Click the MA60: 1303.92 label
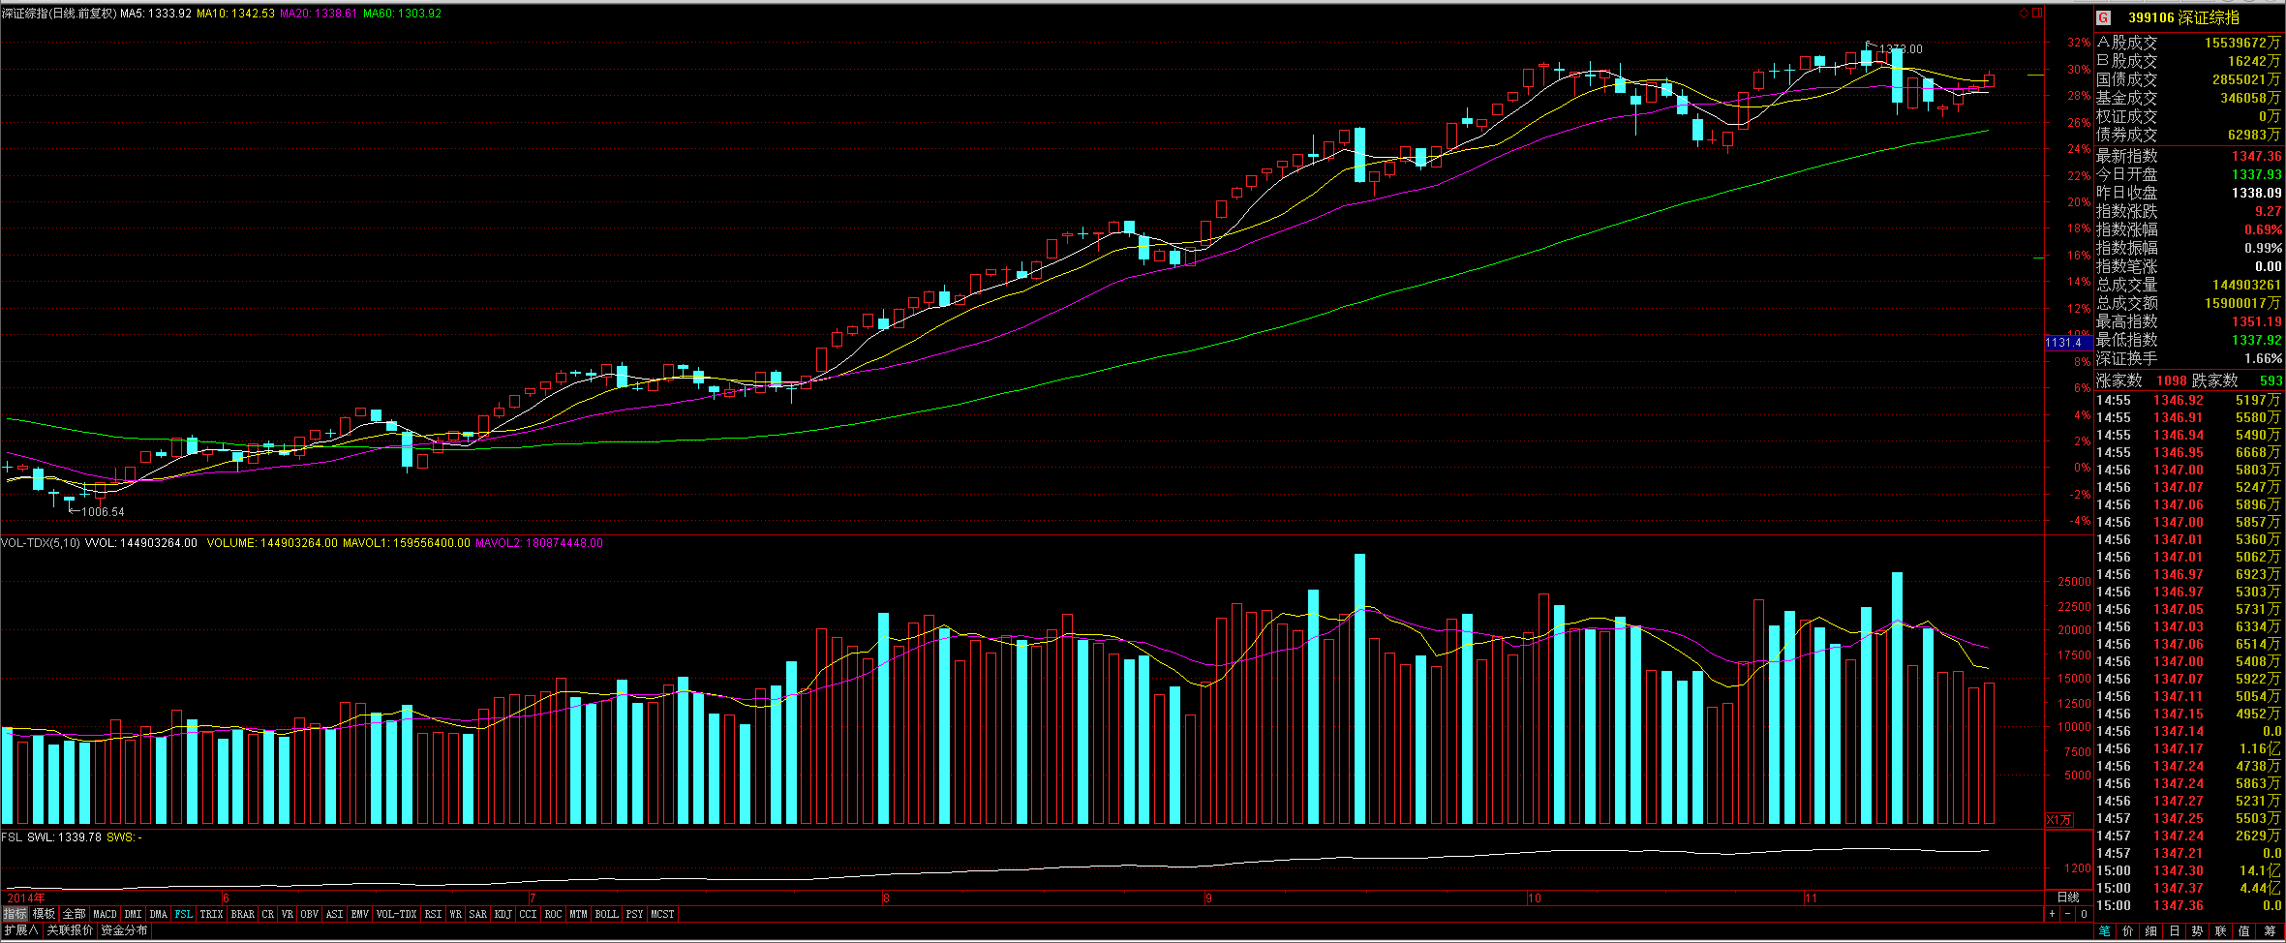The height and width of the screenshot is (943, 2286). (x=403, y=14)
